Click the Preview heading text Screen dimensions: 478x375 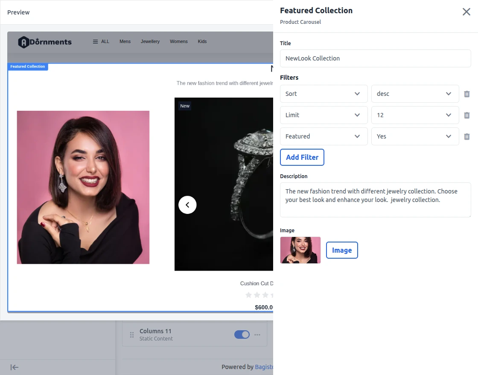(x=18, y=12)
